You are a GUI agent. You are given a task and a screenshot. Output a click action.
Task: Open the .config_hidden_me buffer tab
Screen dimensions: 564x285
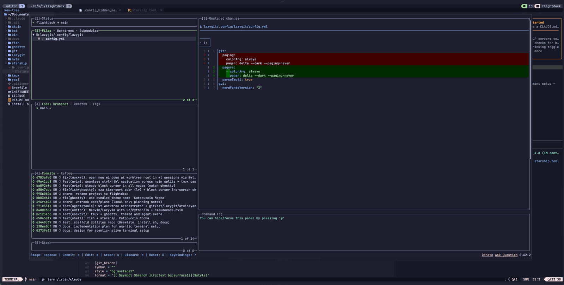(x=100, y=10)
